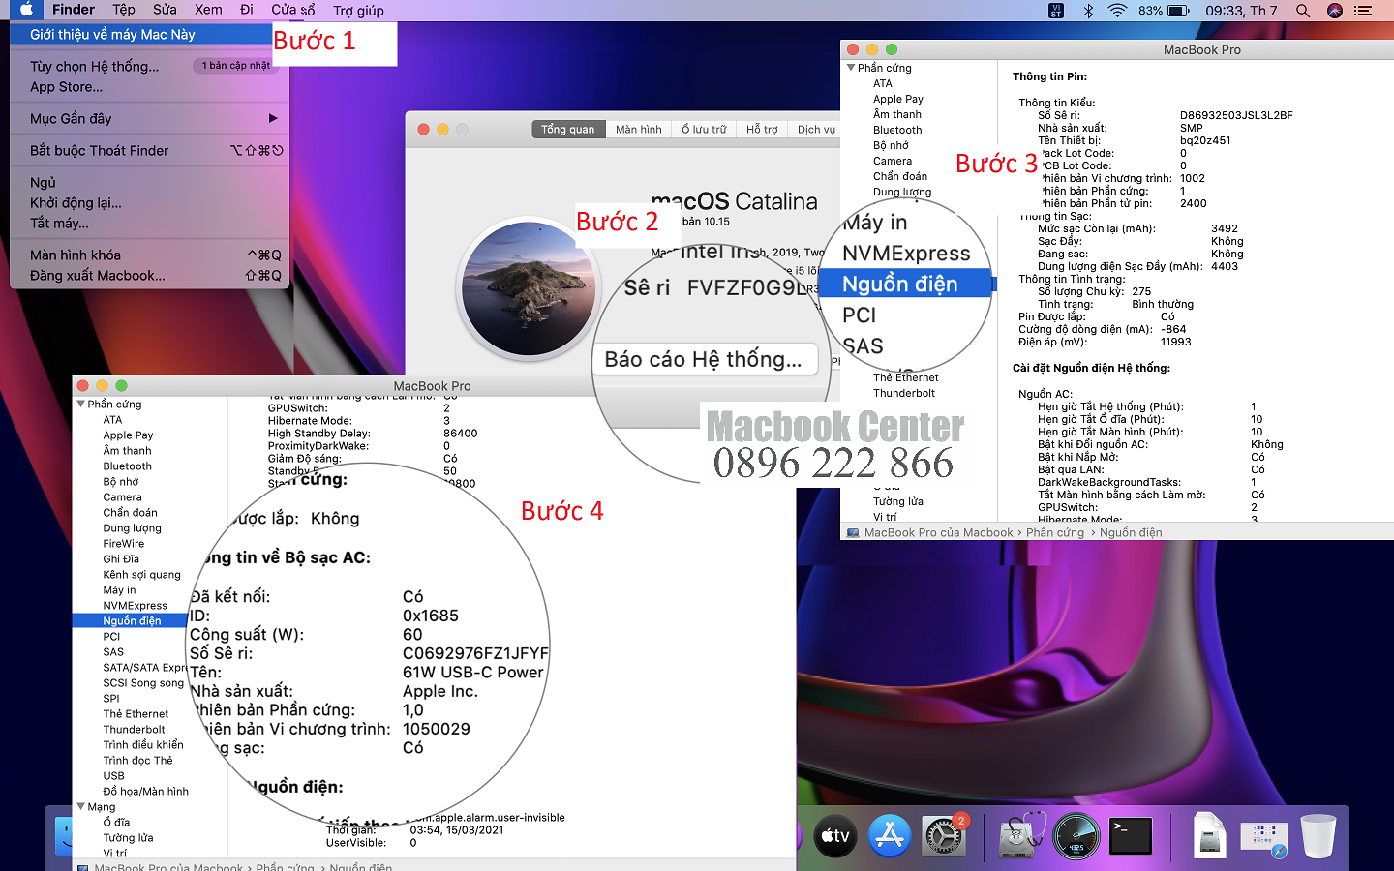The image size is (1394, 871).
Task: Click the battery 83% indicator
Action: [x=1164, y=11]
